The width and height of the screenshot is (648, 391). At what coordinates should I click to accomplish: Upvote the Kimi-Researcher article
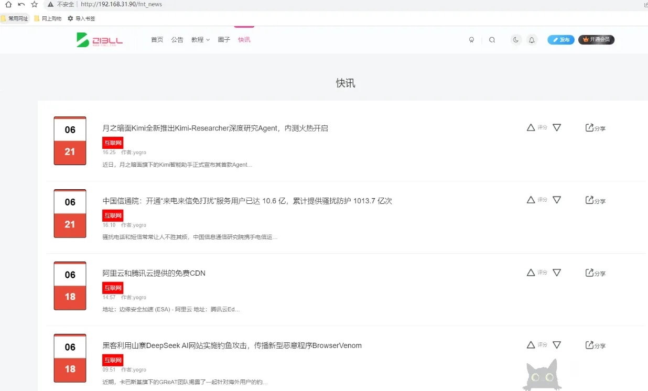[531, 127]
